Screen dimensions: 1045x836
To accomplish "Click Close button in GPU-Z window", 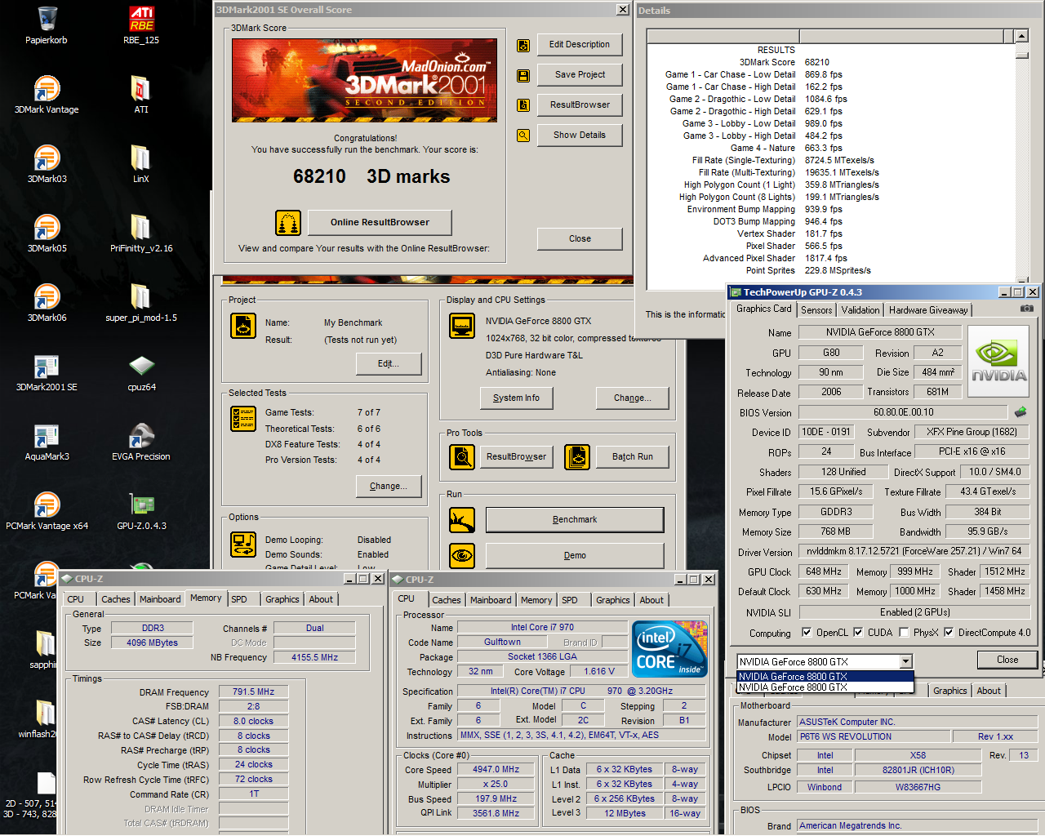I will 1007,660.
